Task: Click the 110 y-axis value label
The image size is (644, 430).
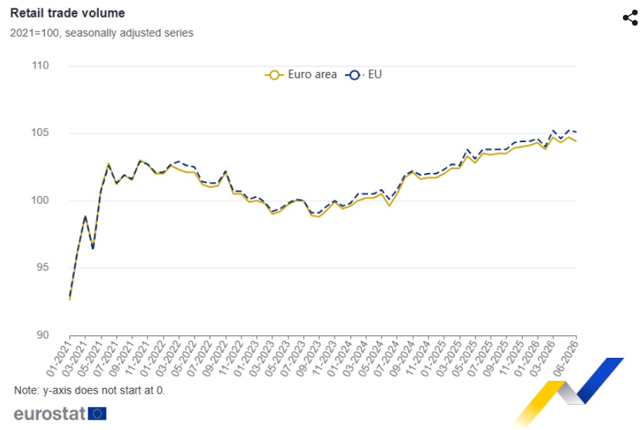Action: tap(41, 65)
